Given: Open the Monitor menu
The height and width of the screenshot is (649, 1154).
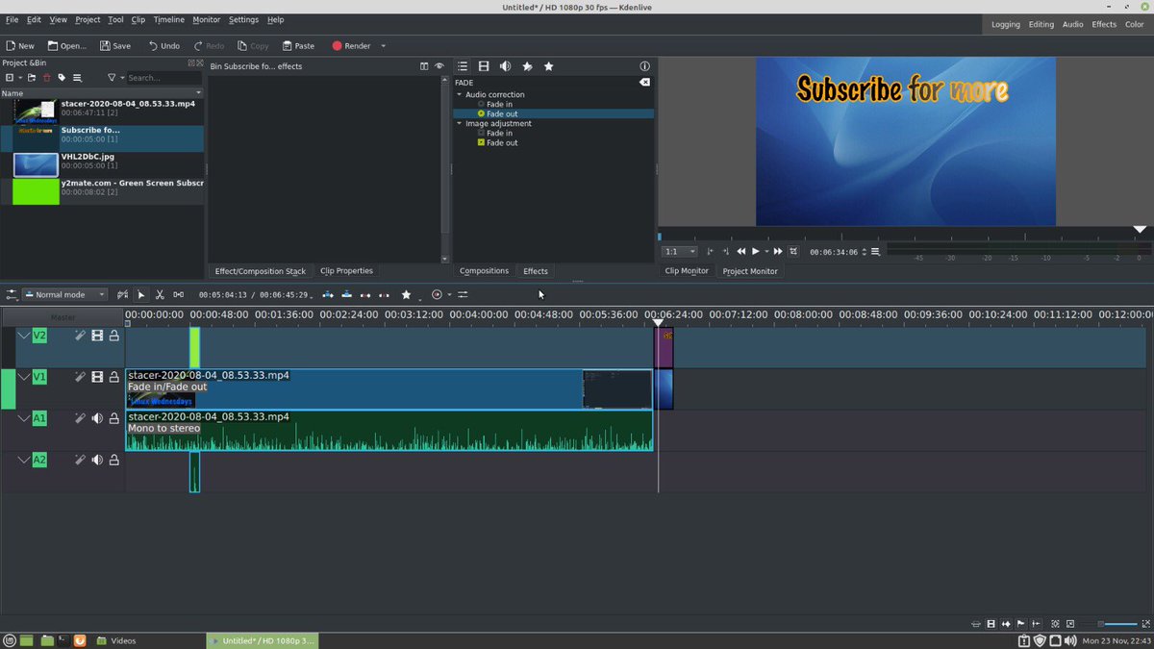Looking at the screenshot, I should [206, 19].
